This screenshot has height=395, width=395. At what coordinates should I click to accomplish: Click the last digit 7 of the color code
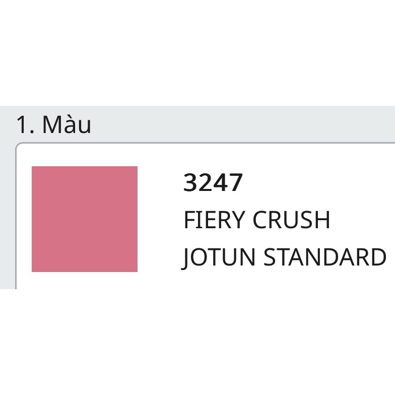(236, 182)
